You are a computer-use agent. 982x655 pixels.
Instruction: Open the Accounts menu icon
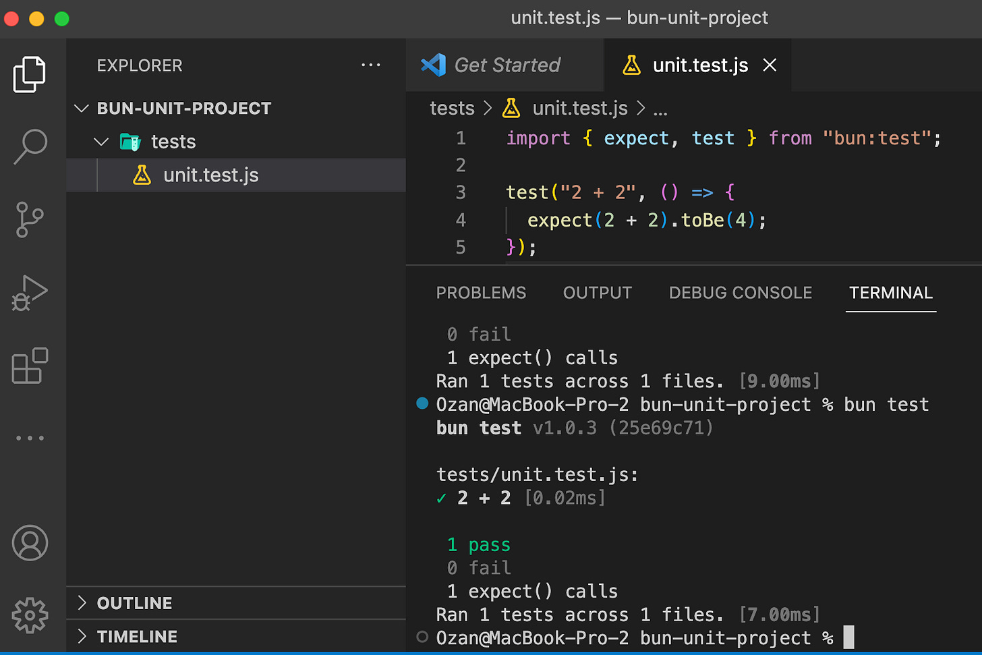click(30, 543)
